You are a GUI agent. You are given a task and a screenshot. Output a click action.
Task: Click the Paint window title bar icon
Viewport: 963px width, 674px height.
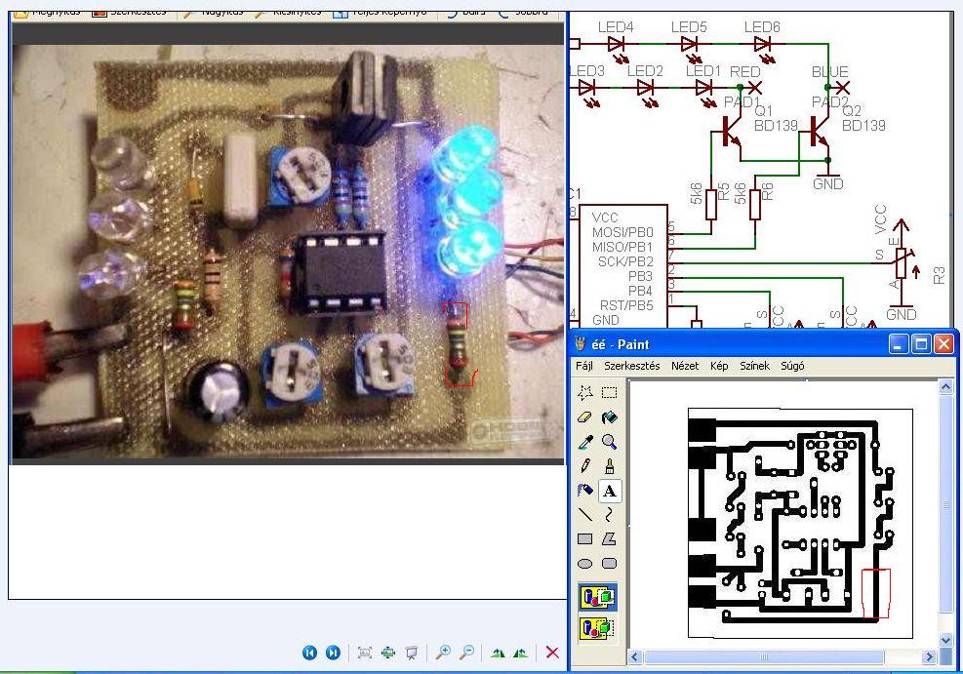(x=581, y=343)
